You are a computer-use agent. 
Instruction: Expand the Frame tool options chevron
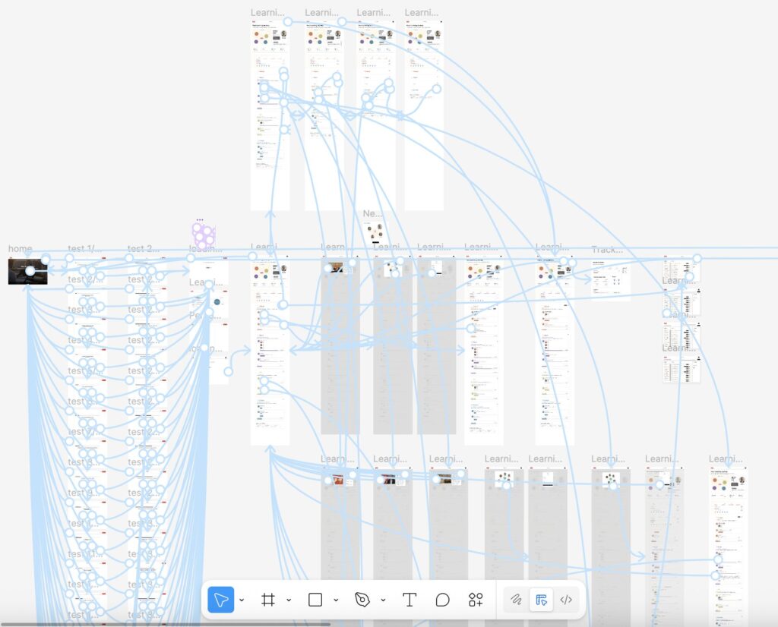(x=289, y=600)
